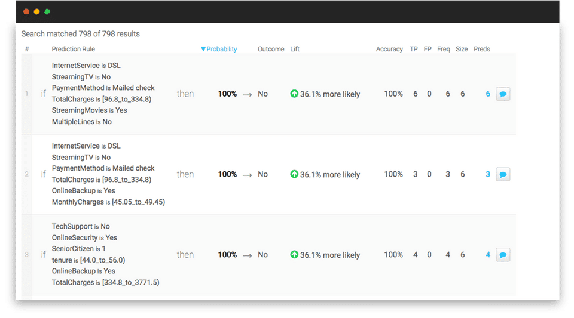This screenshot has height=318, width=574.
Task: Click the red close window button
Action: (26, 12)
